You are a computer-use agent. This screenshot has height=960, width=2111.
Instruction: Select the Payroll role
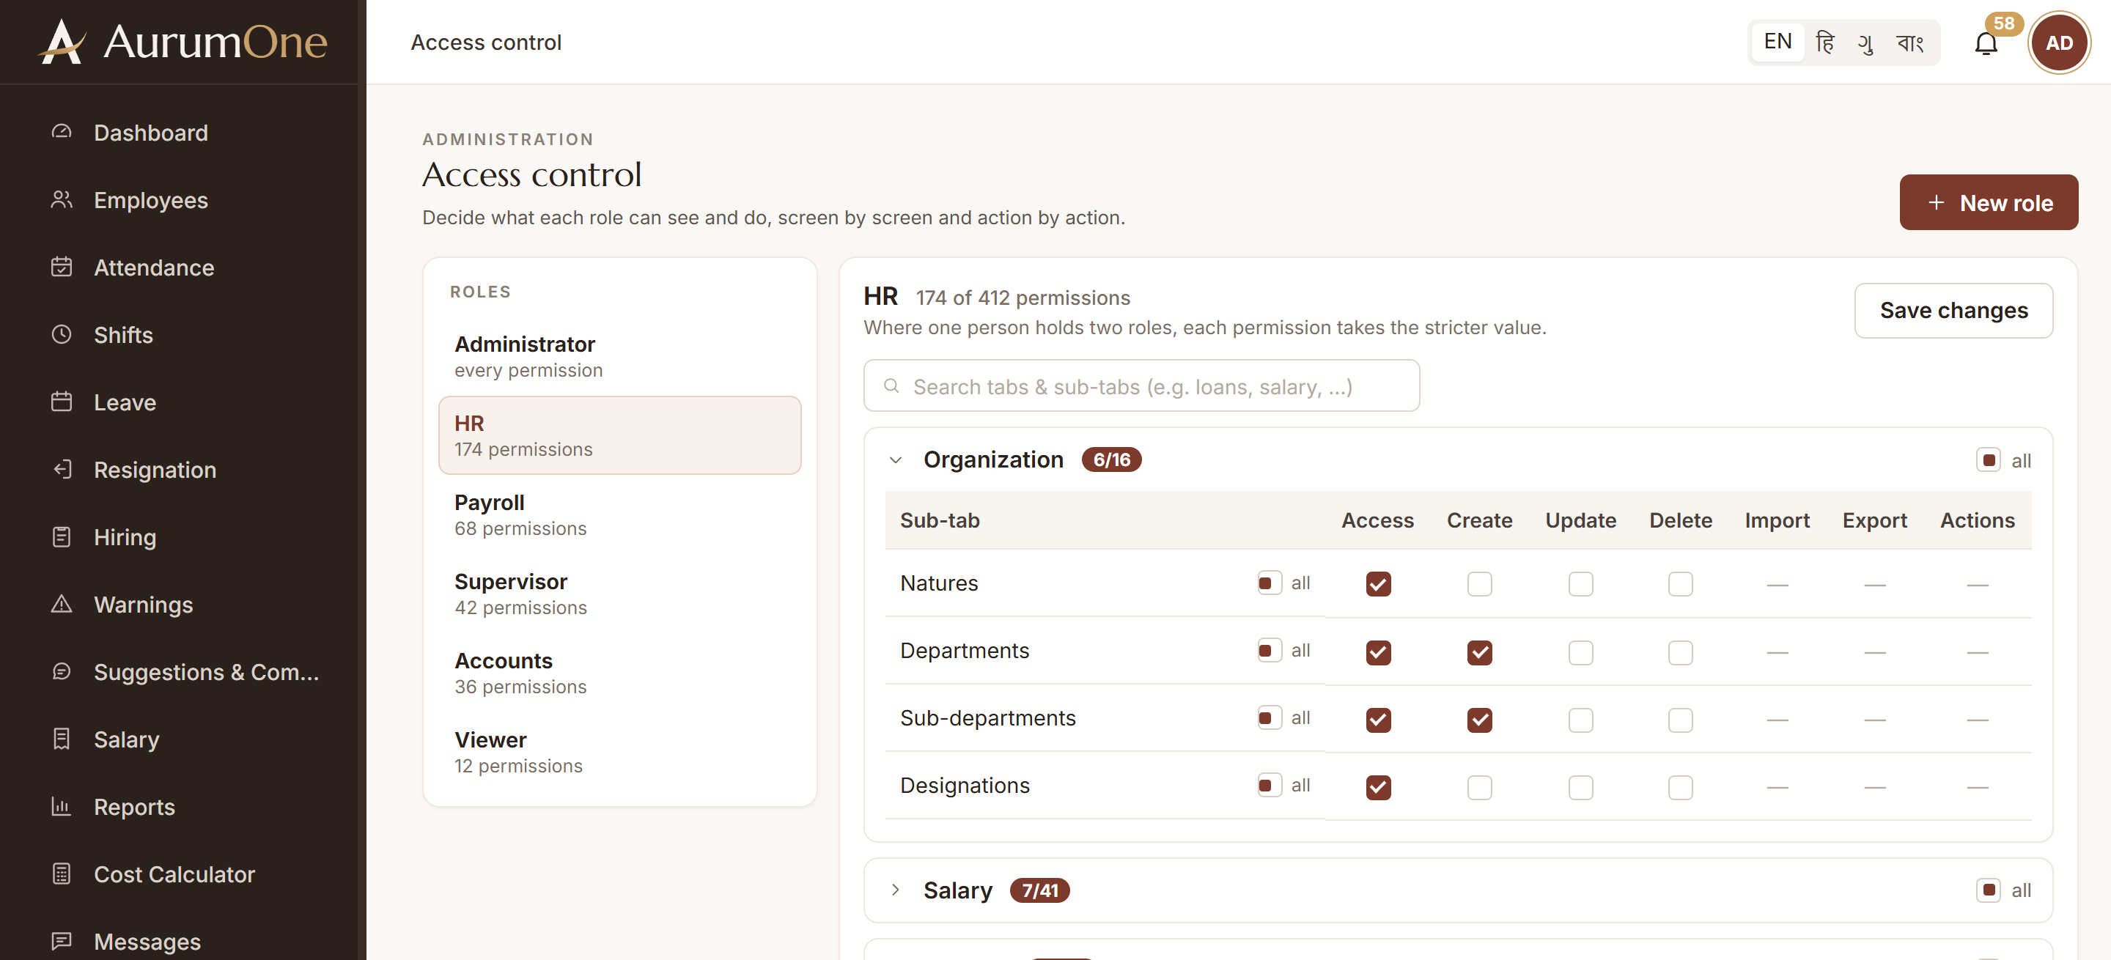(619, 514)
